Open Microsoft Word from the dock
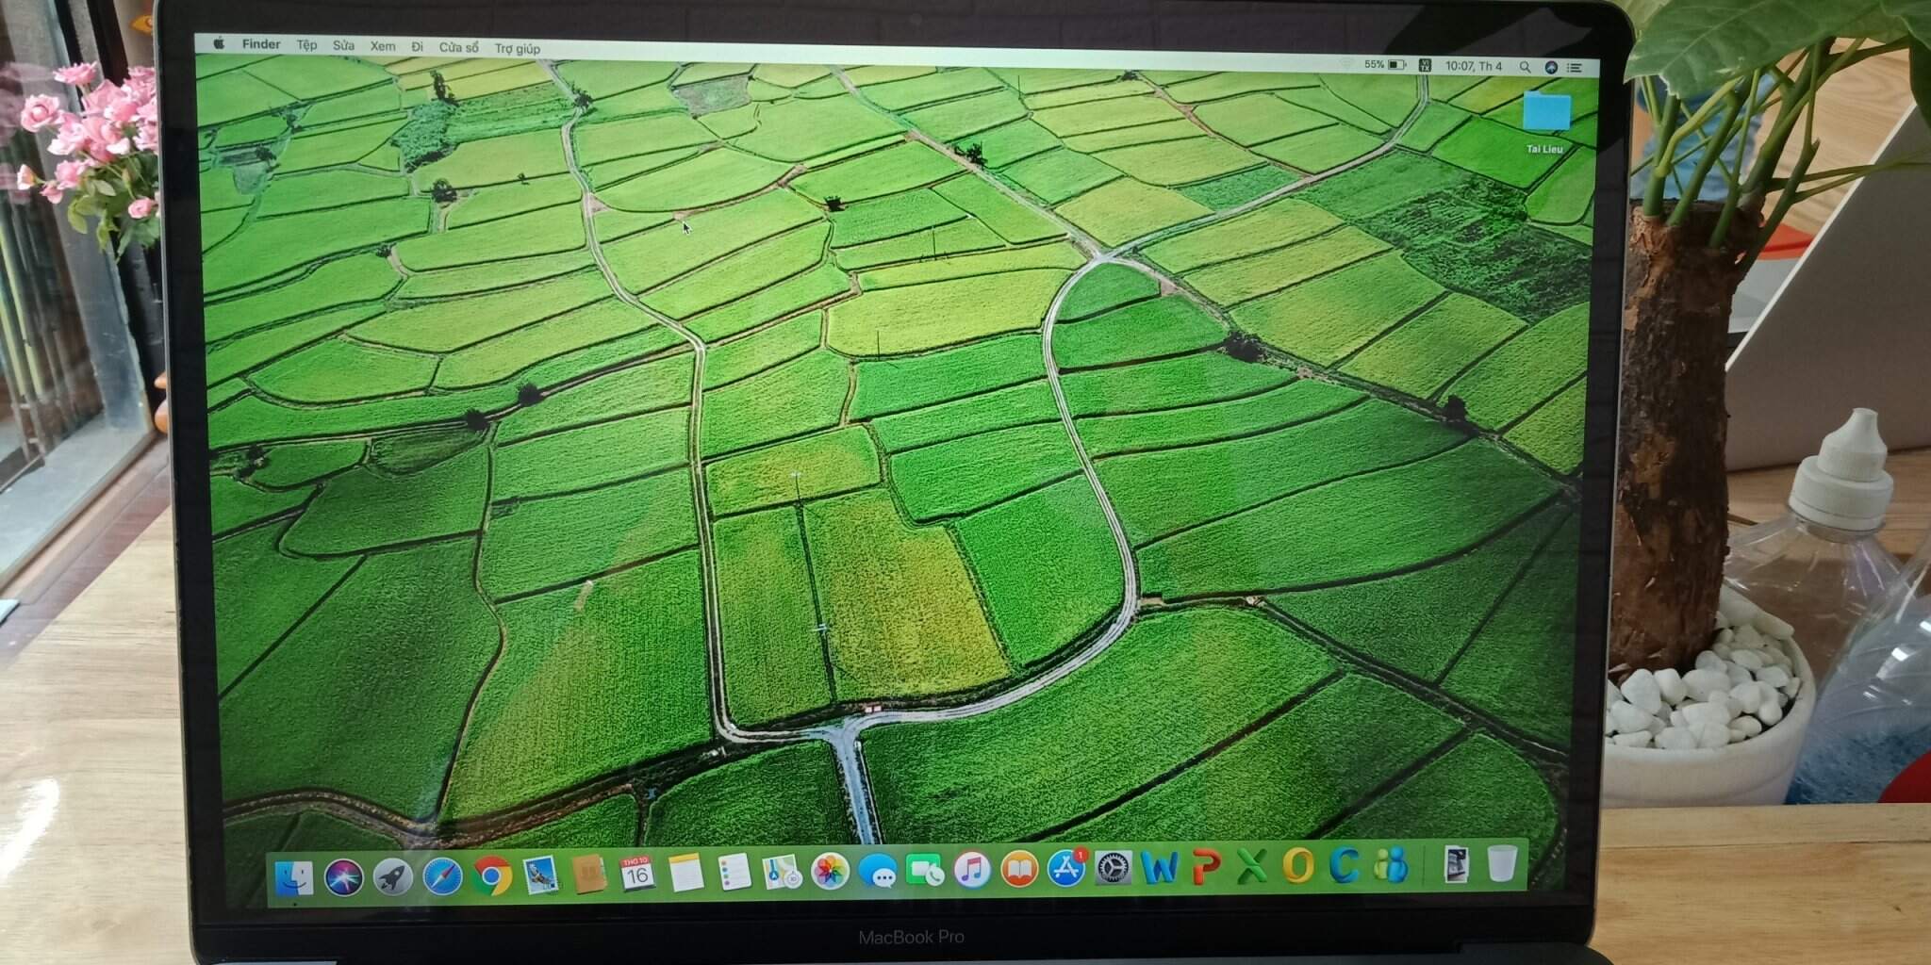This screenshot has height=965, width=1931. coord(1159,866)
